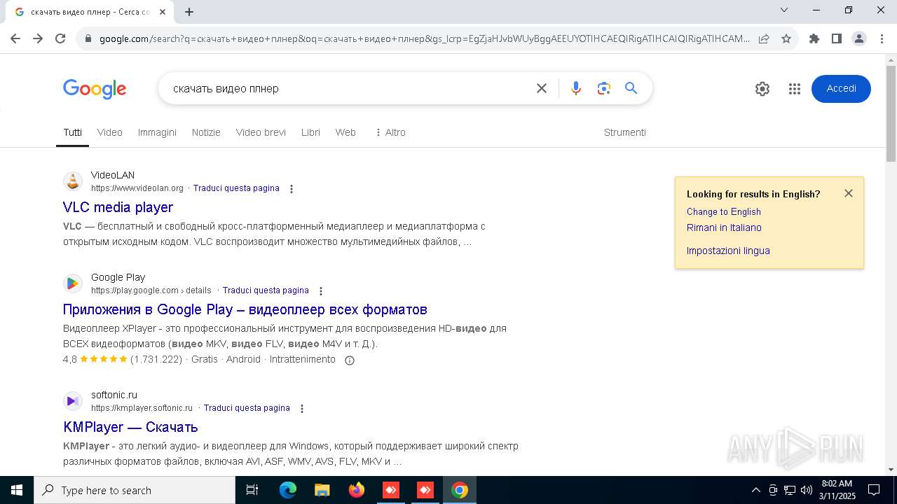897x504 pixels.
Task: Click the browser forward arrow
Action: pyautogui.click(x=38, y=38)
